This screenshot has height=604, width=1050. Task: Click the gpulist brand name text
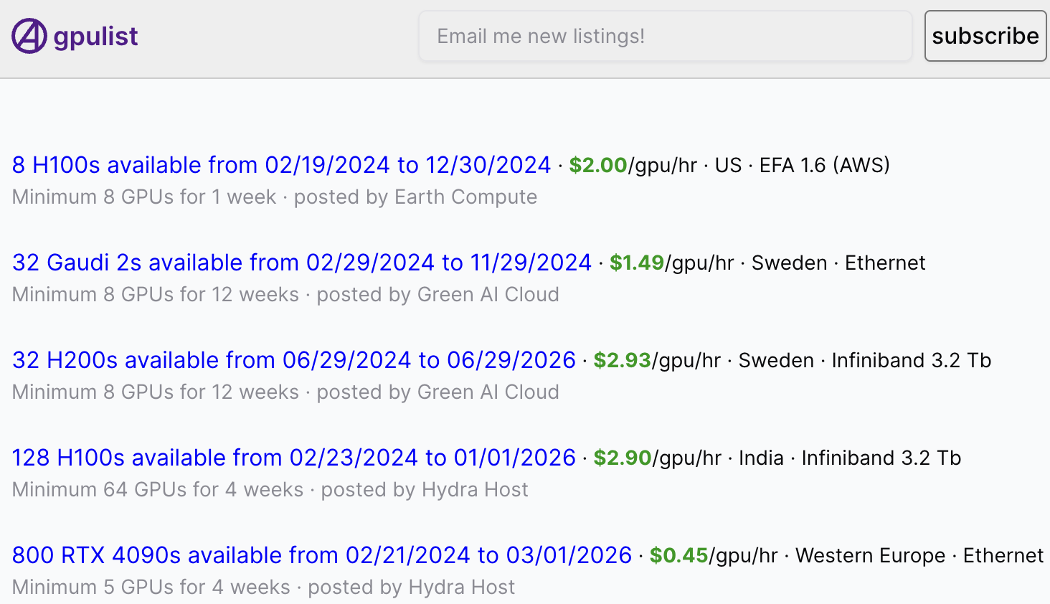tap(95, 36)
